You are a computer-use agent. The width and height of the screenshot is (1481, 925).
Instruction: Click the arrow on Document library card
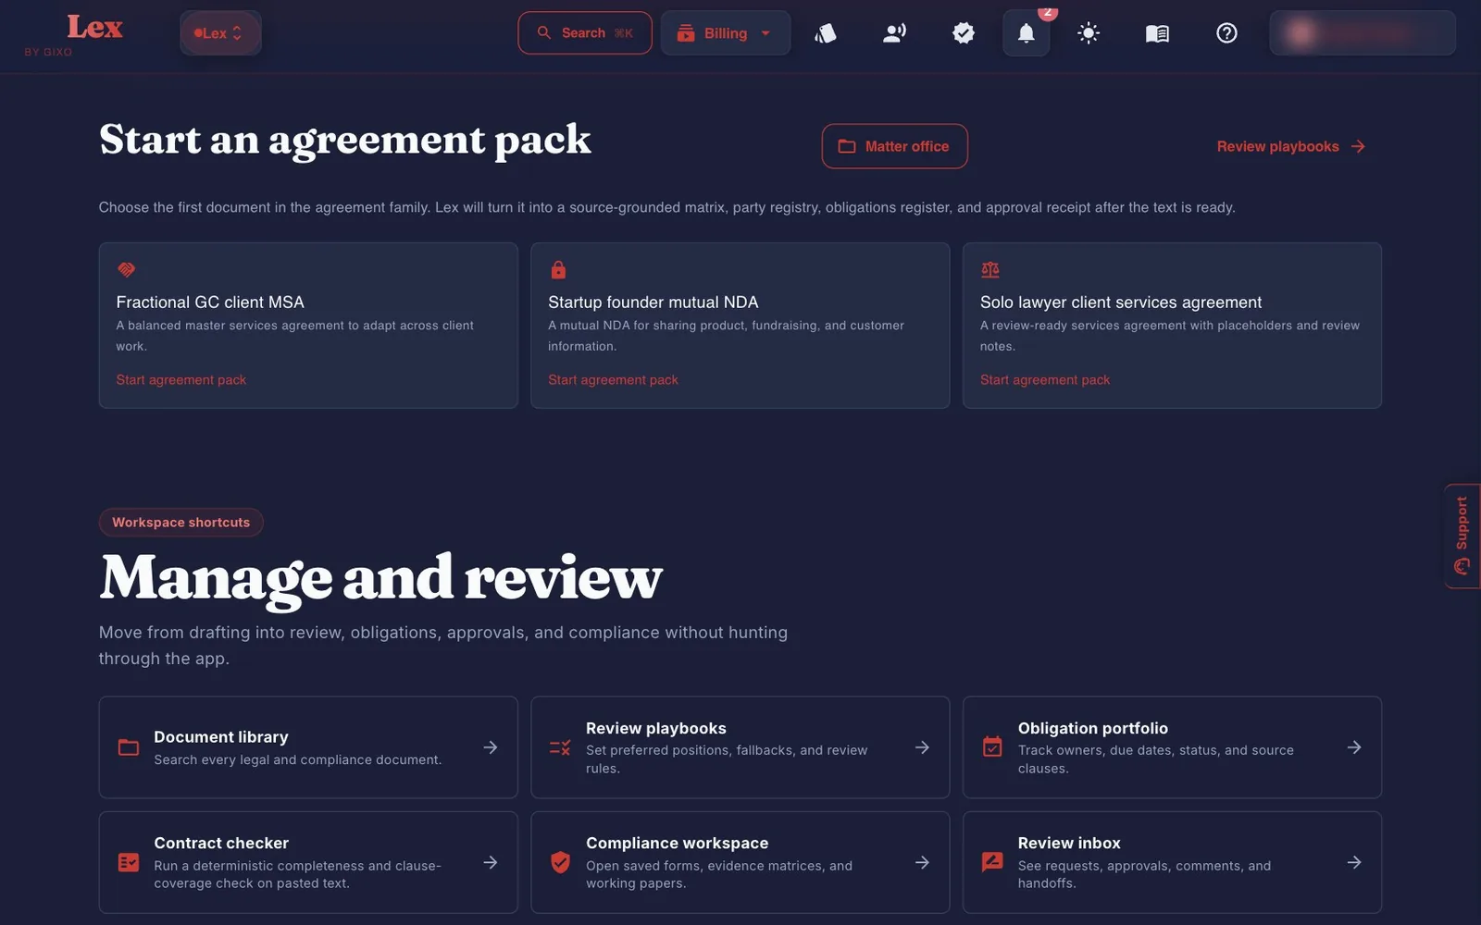click(491, 747)
